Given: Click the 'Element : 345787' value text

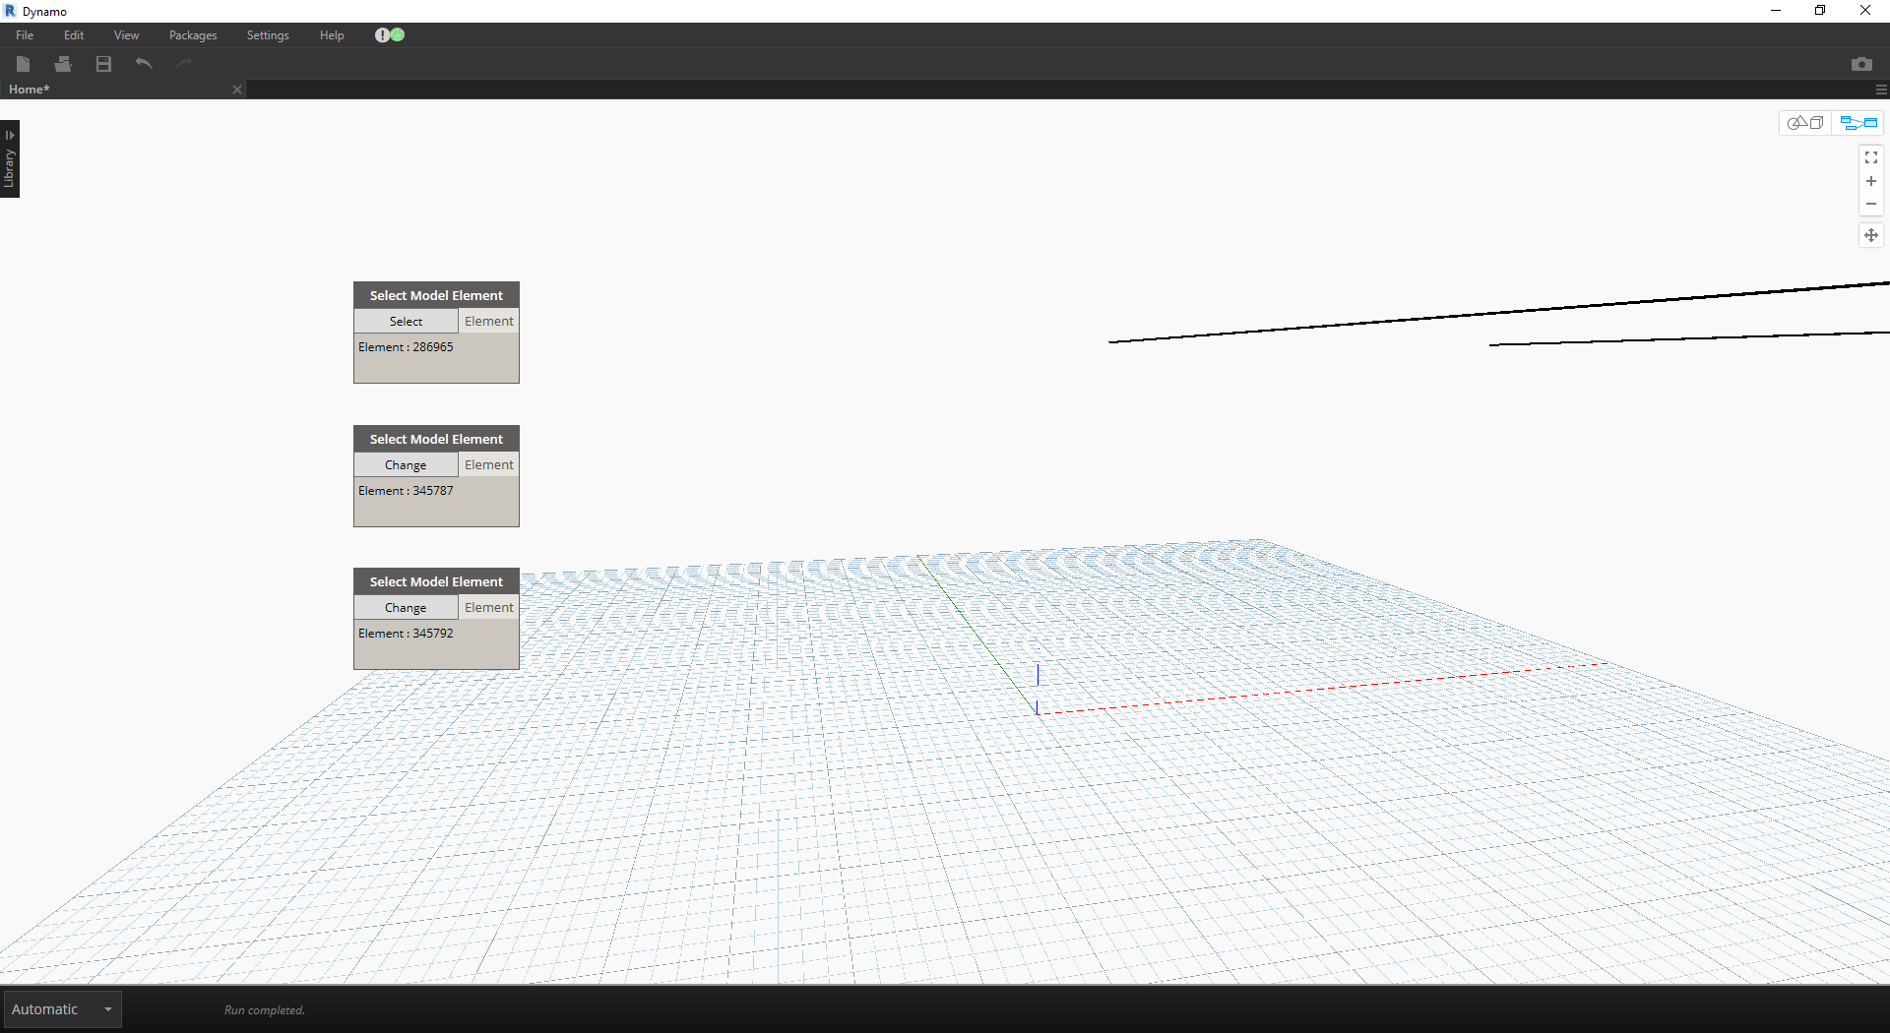Looking at the screenshot, I should click(x=406, y=491).
